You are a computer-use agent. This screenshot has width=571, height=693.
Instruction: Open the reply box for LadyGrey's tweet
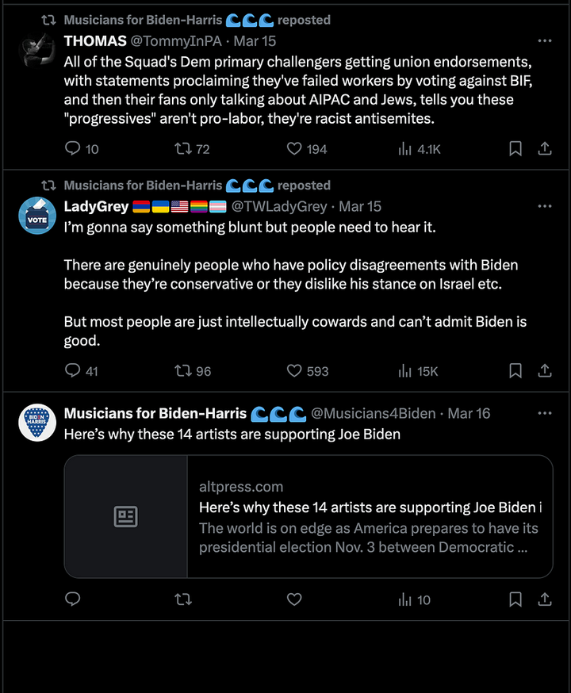coord(73,370)
